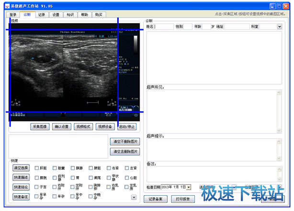The image size is (294, 211).
Task: Expand the 快捷 panel dropdown arrow
Action: [x=134, y=197]
